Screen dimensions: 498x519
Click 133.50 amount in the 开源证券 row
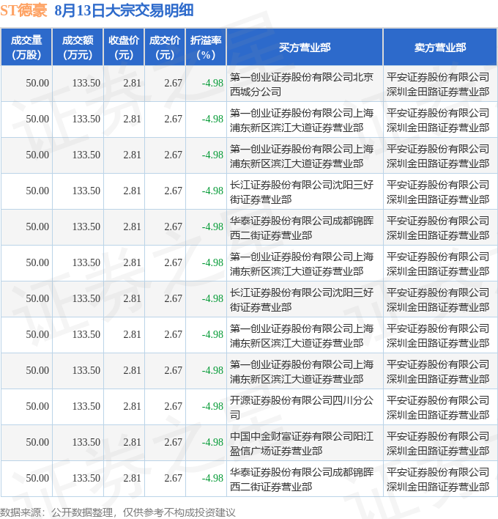86,406
